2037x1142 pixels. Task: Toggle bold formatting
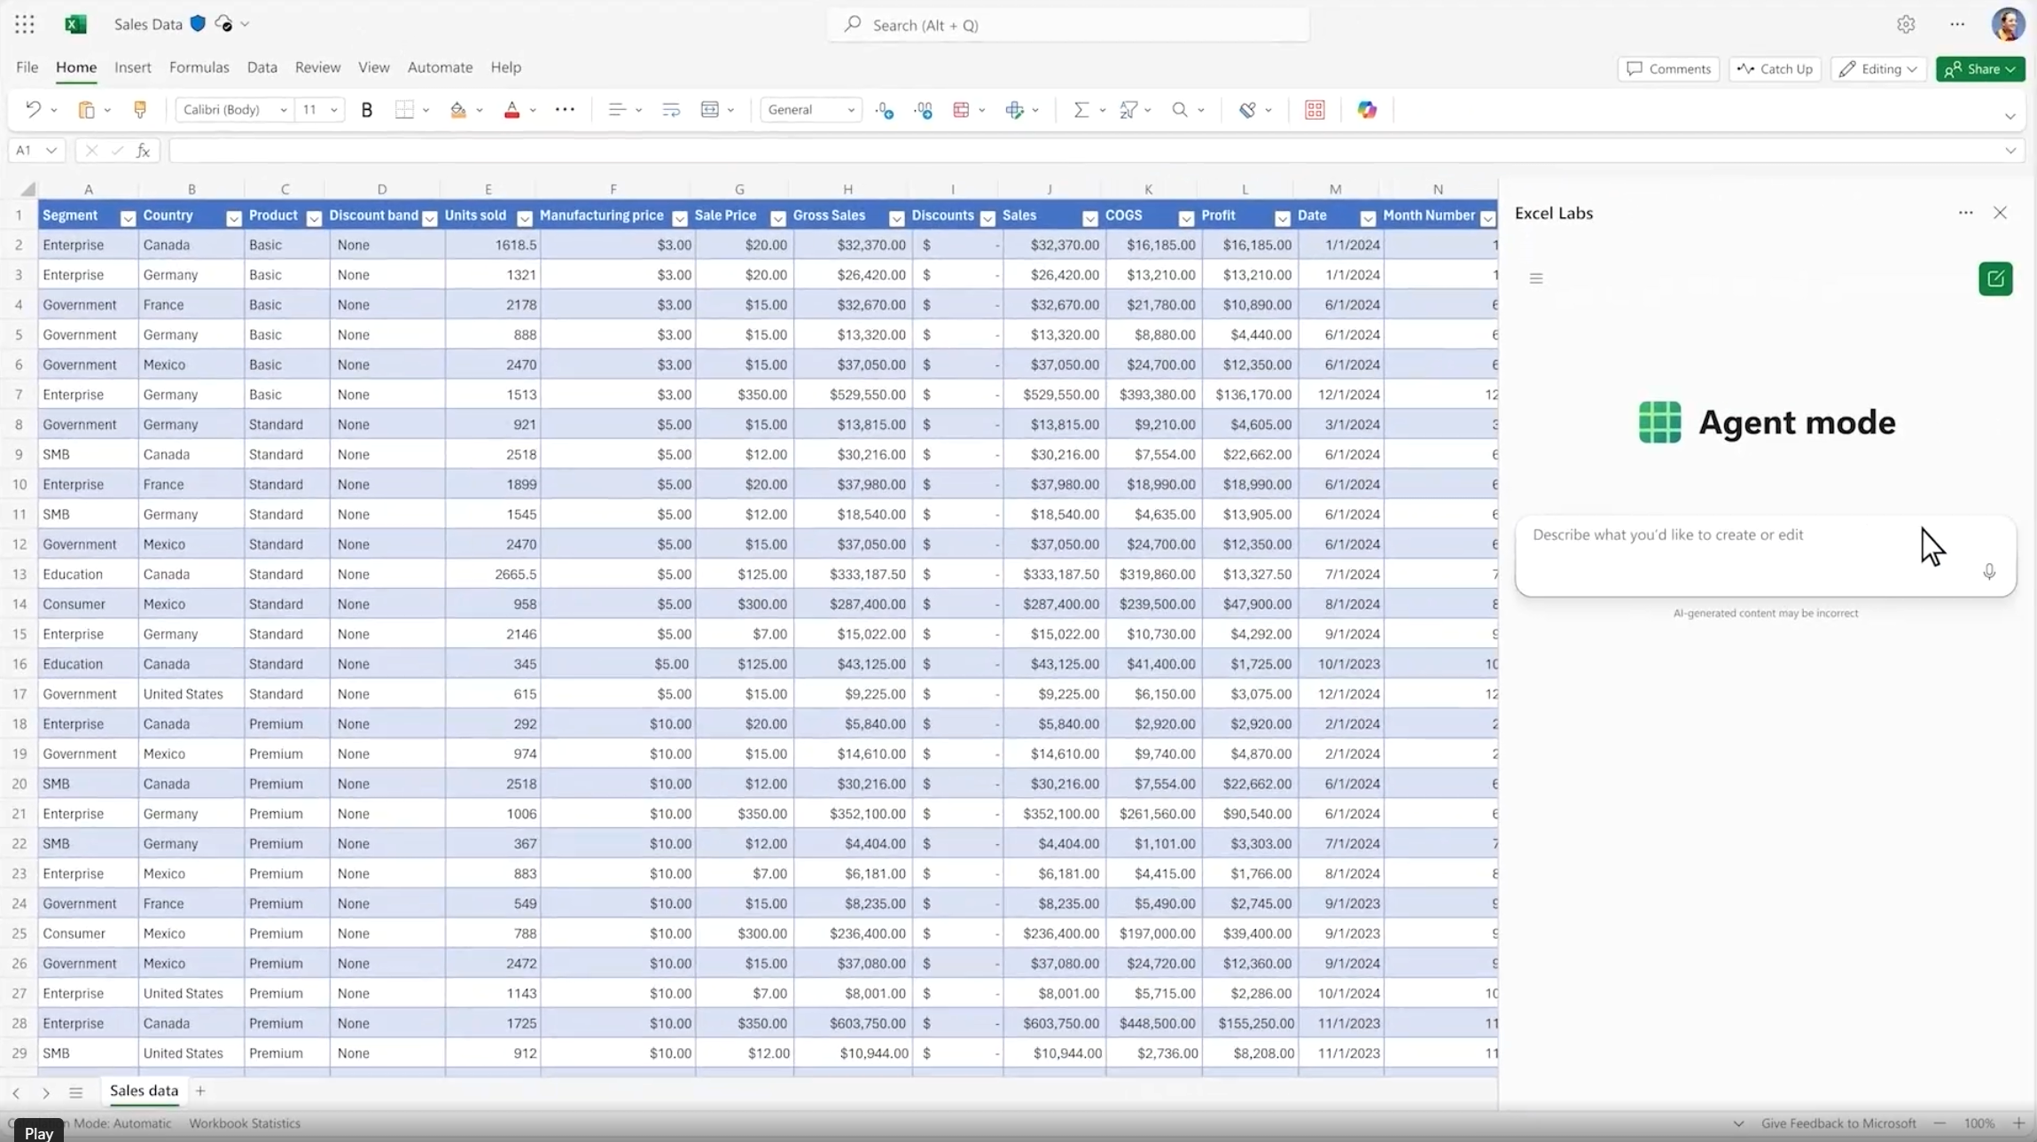click(366, 110)
